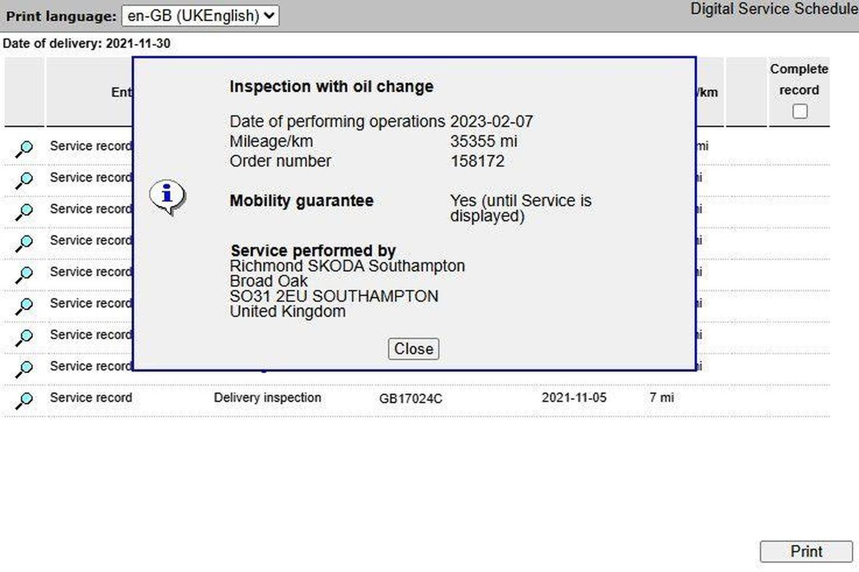The height and width of the screenshot is (572, 859).
Task: Open eighth service record magnifier icon
Action: (x=24, y=368)
